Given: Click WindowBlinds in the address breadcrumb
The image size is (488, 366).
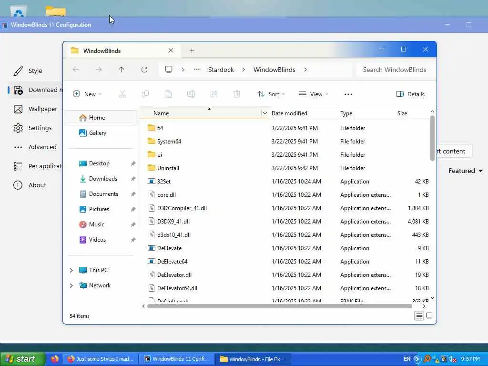Looking at the screenshot, I should [274, 70].
